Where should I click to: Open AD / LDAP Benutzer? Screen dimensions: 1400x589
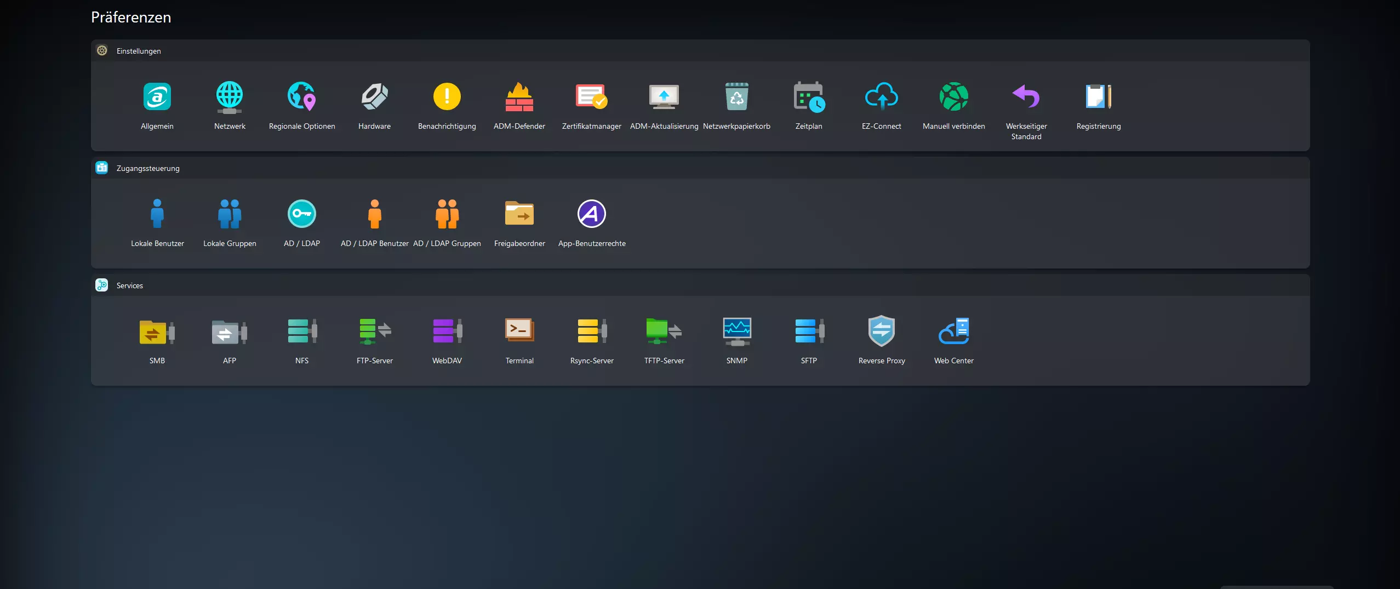coord(375,214)
